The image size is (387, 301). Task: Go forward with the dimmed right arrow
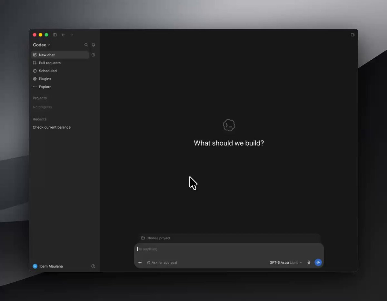pos(72,35)
